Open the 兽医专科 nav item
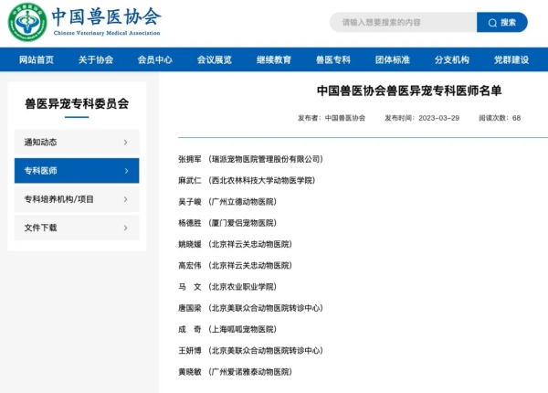 [x=333, y=59]
